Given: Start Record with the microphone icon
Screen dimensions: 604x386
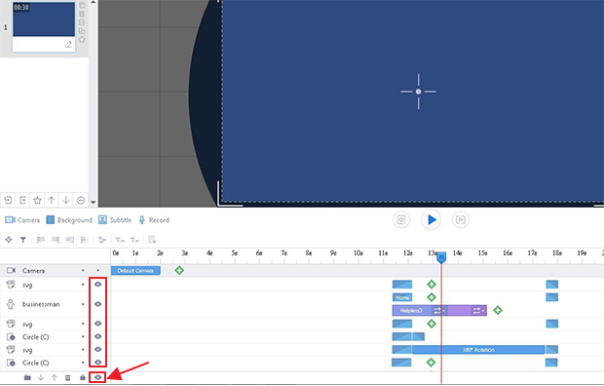Looking at the screenshot, I should click(154, 220).
